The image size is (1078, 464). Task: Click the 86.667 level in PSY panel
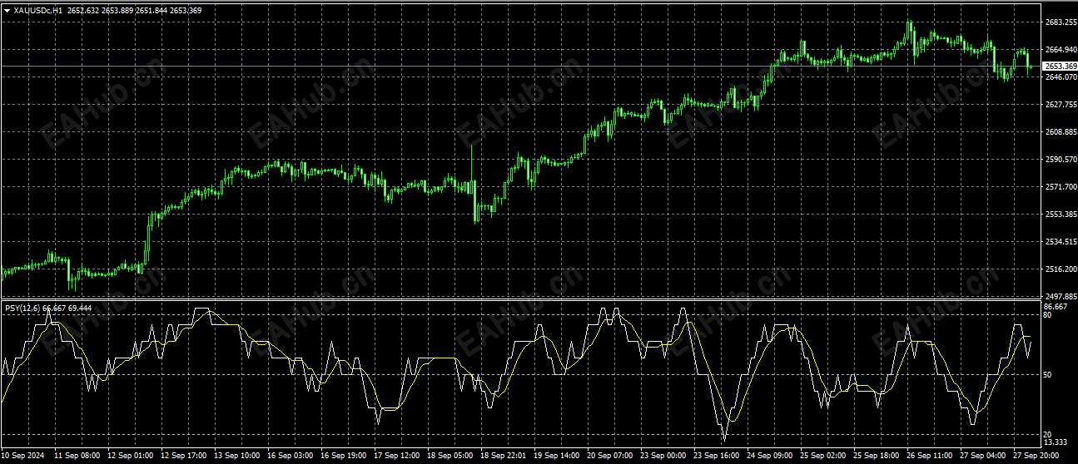click(x=1055, y=307)
